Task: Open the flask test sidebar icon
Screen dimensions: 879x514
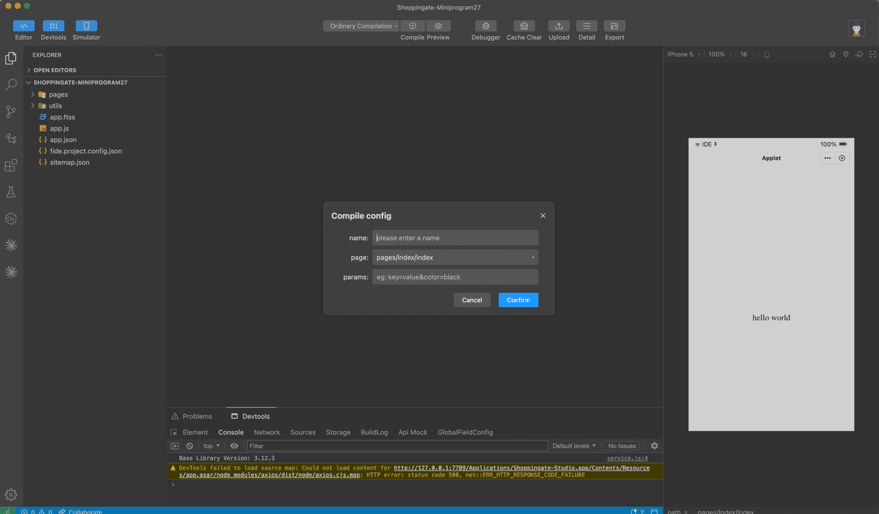Action: (11, 192)
